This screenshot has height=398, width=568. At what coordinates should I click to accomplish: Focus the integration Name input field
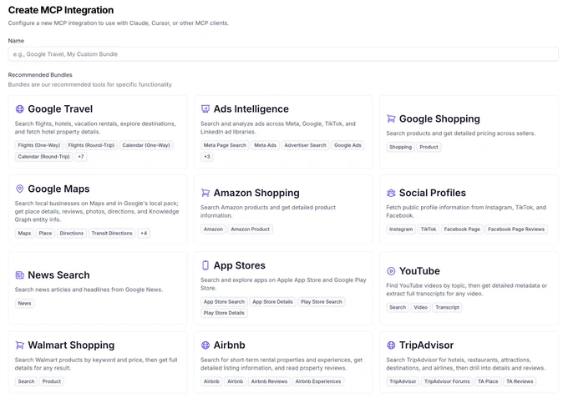click(x=283, y=54)
